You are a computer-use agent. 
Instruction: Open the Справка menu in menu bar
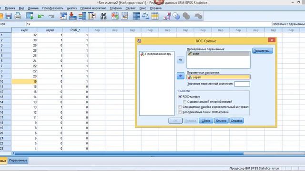156,8
